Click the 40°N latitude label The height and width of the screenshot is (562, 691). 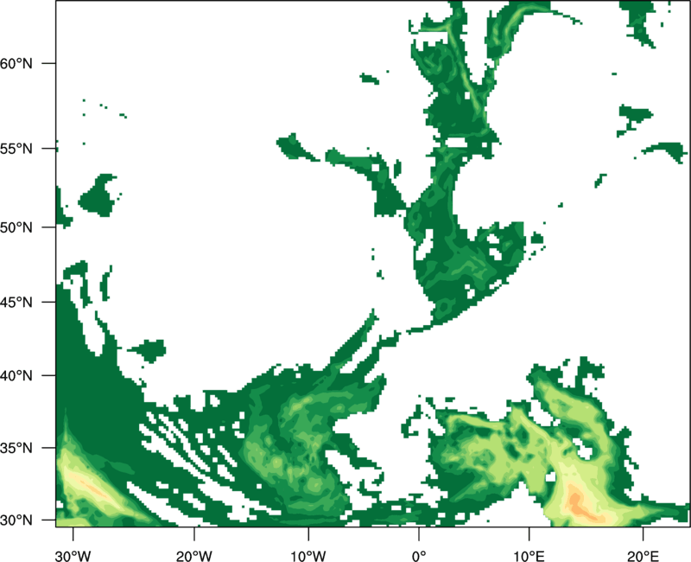point(16,376)
